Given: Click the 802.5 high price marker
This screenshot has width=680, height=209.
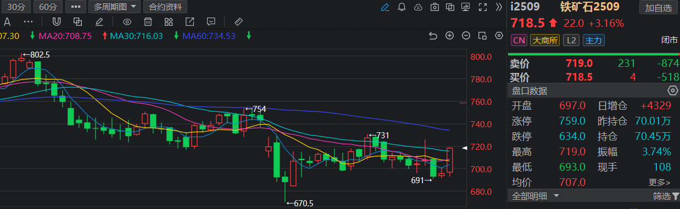Looking at the screenshot, I should coord(36,55).
